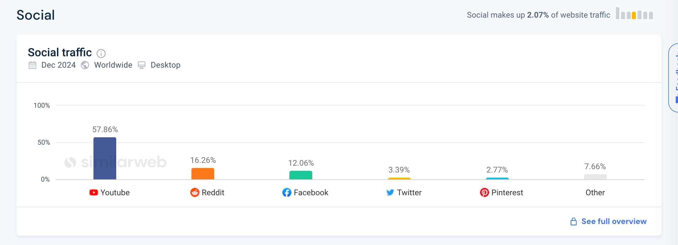Click the Worldwide region label
Viewport: 678px width, 245px height.
(113, 65)
